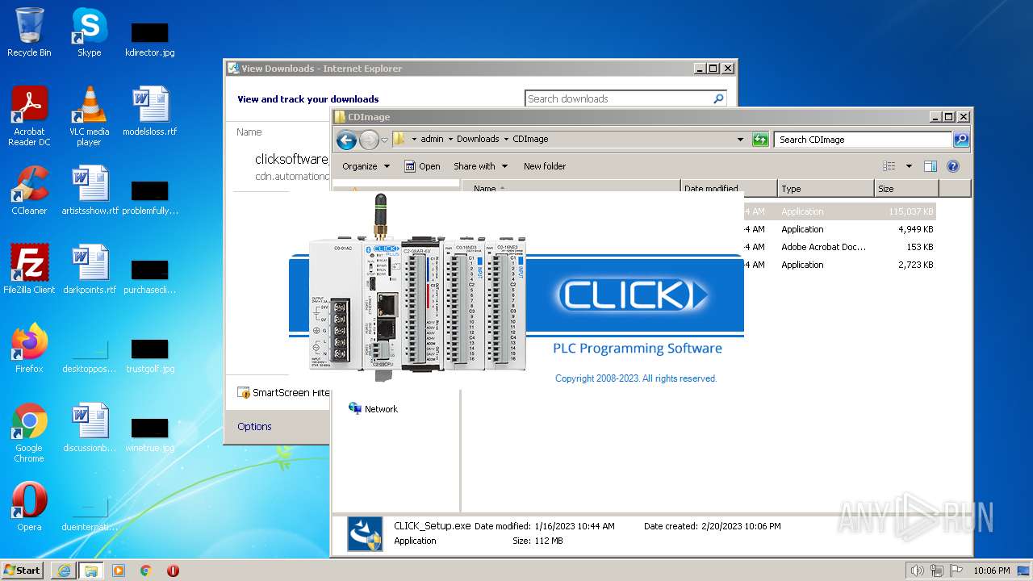Click the Forward arrow in CDImage explorer

[x=369, y=140]
